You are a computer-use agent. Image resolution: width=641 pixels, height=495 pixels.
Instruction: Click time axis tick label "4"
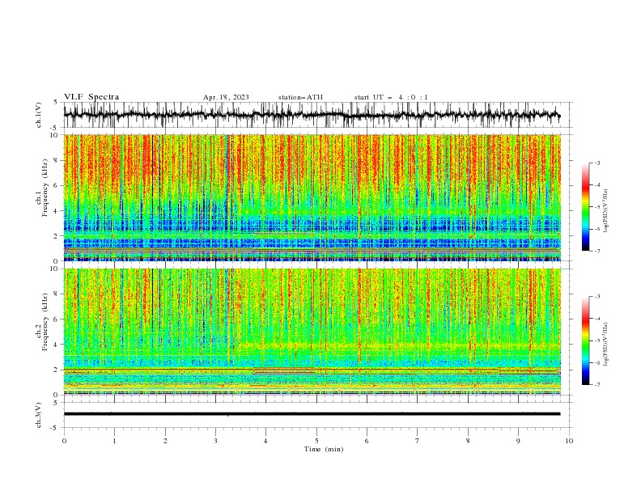tap(265, 441)
